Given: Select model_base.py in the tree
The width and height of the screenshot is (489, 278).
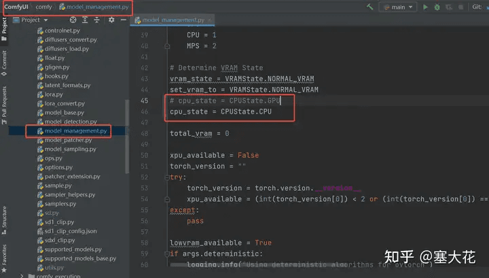Looking at the screenshot, I should click(65, 113).
